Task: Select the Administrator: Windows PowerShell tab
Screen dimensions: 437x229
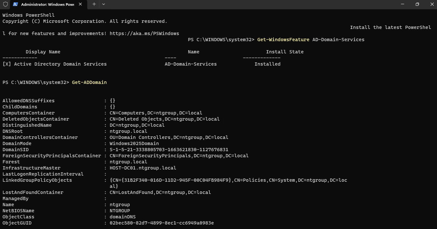Action: pyautogui.click(x=47, y=5)
